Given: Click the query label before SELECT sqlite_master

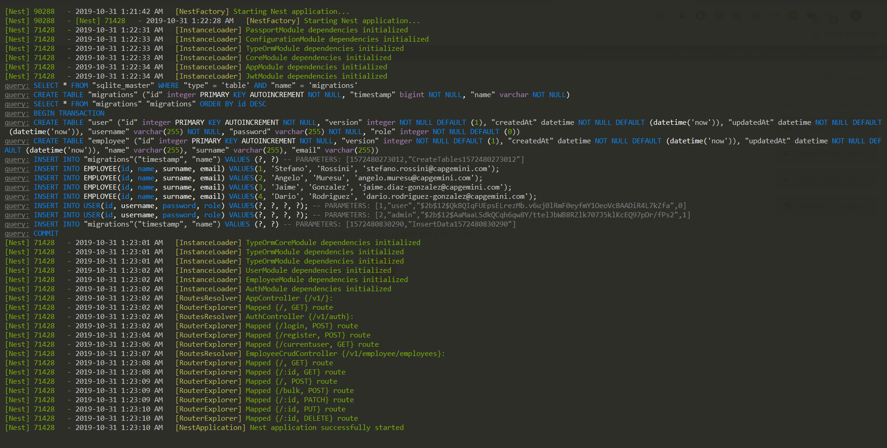Looking at the screenshot, I should [17, 86].
